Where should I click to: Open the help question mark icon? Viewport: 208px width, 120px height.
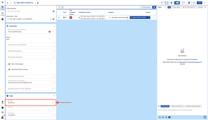tap(2, 108)
